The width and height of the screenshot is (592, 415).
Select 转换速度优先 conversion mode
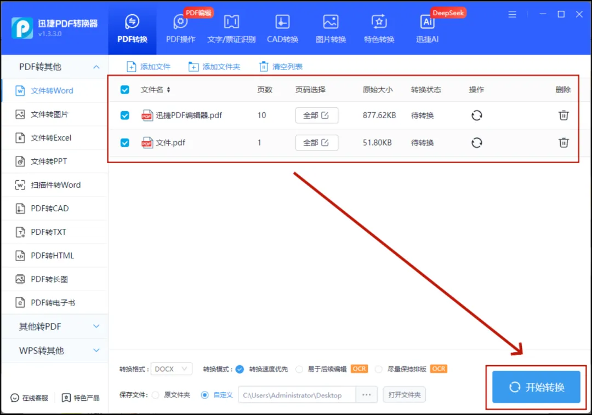point(240,370)
